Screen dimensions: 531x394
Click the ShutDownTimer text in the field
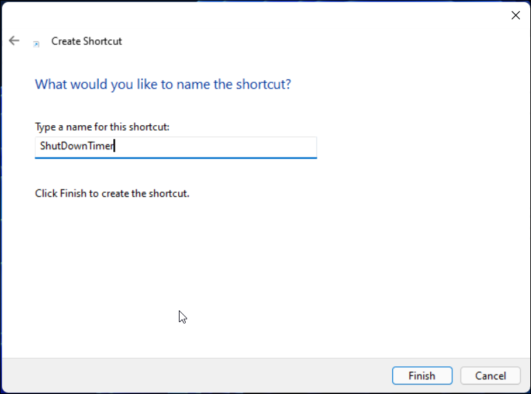[76, 147]
